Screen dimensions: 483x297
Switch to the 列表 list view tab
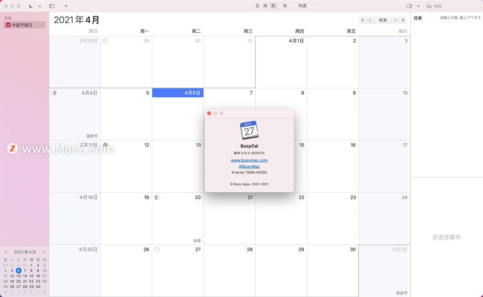(x=303, y=6)
